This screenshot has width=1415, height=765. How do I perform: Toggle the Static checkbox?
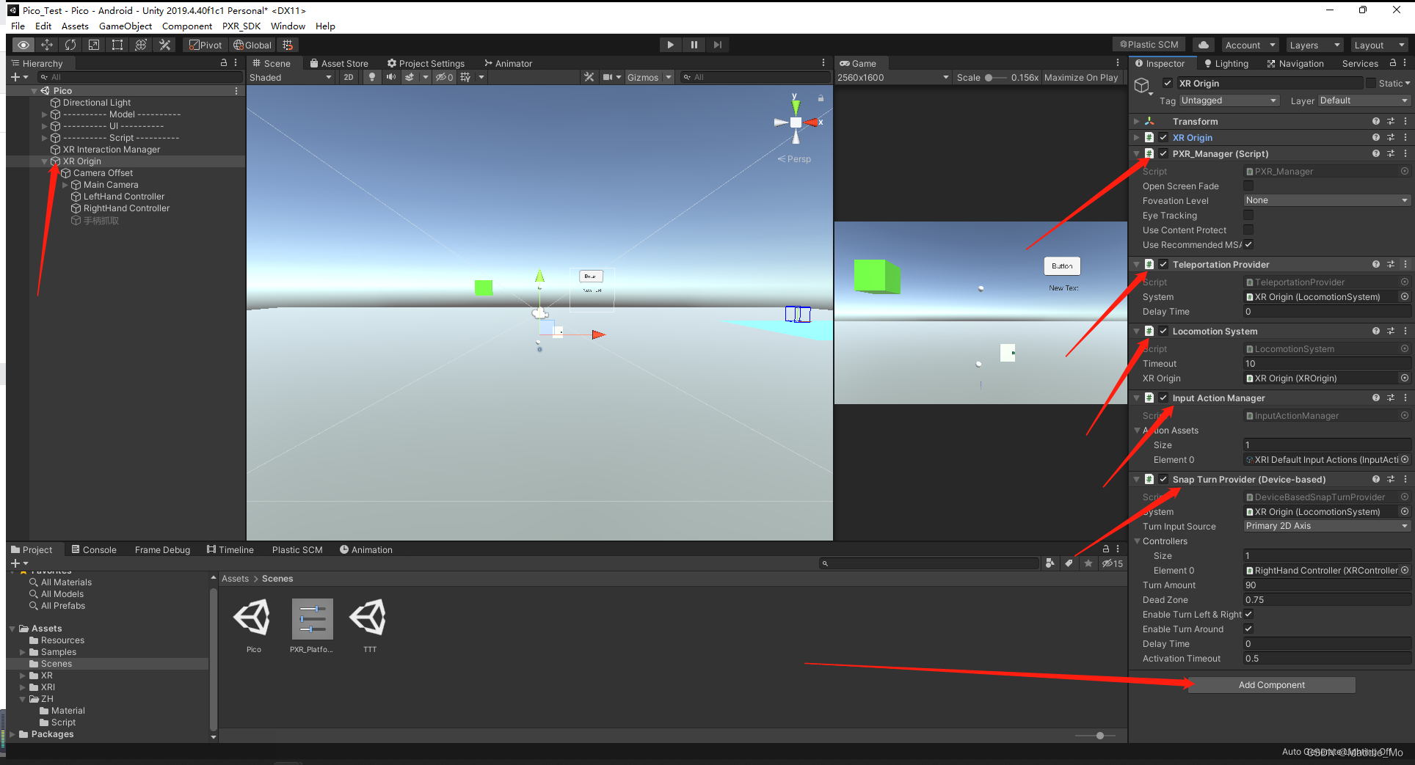click(x=1370, y=83)
